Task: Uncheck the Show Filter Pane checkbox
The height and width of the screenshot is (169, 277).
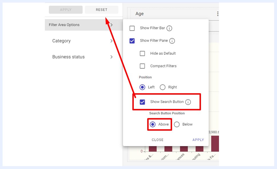Action: coord(132,41)
